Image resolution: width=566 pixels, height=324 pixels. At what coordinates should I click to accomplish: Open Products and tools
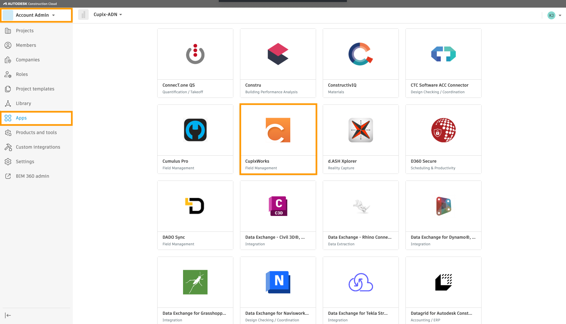[36, 133]
